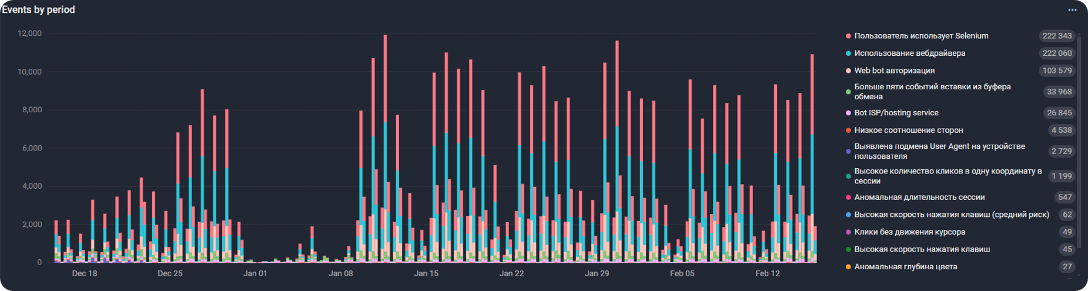Click the Feb 05 date on x-axis

point(682,273)
